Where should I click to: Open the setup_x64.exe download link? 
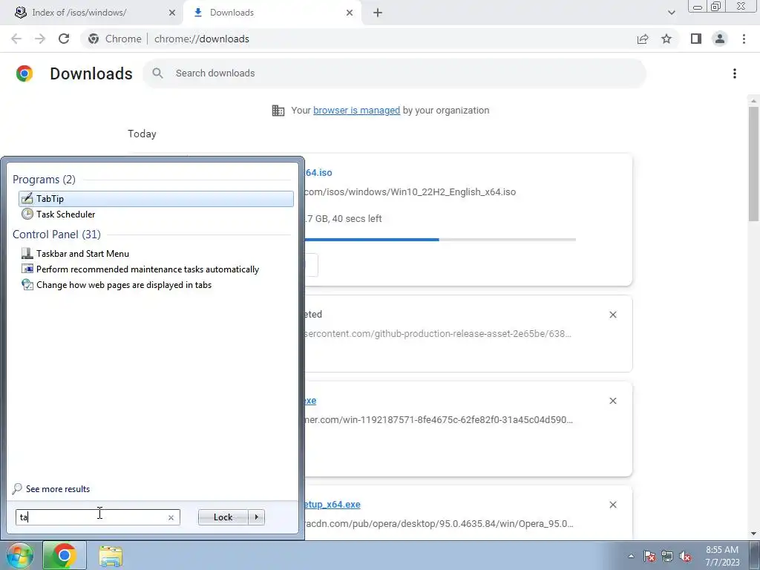pyautogui.click(x=332, y=505)
